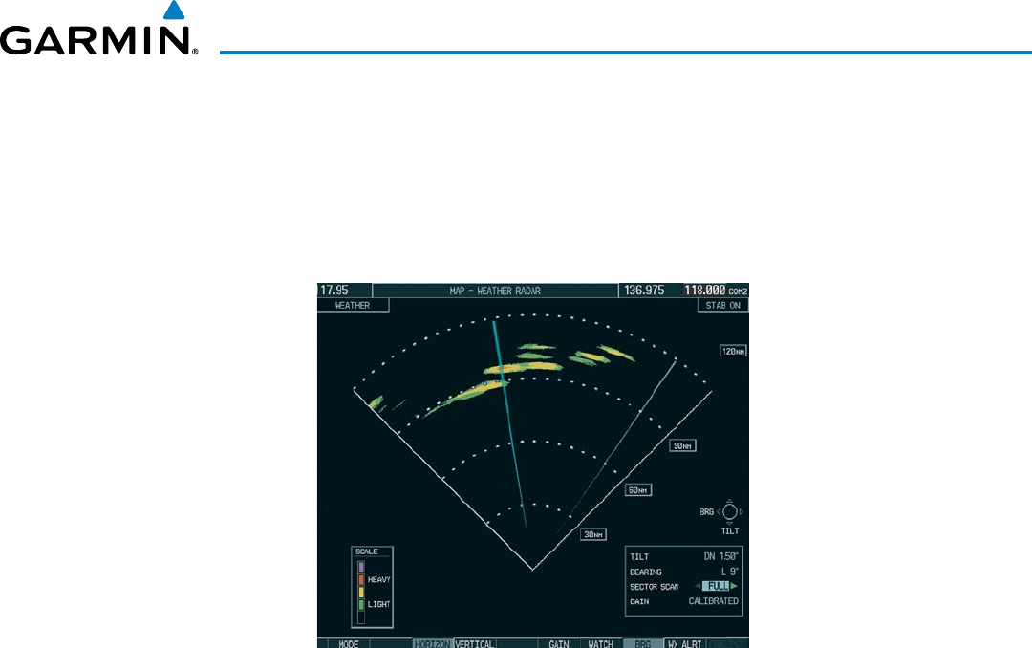Click the LIGHT legend label
Screen dimensions: 1032x648
(x=379, y=604)
